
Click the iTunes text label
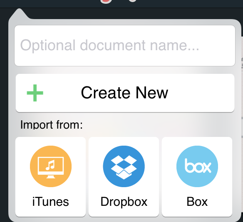pyautogui.click(x=50, y=202)
